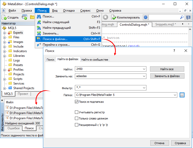Expand the Indicators tree node

[x=4, y=51]
